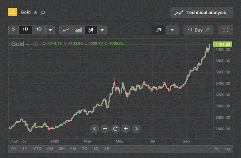Open the time interval dropdown arrow
Image resolution: width=241 pixels, height=158 pixels.
[x=50, y=30]
